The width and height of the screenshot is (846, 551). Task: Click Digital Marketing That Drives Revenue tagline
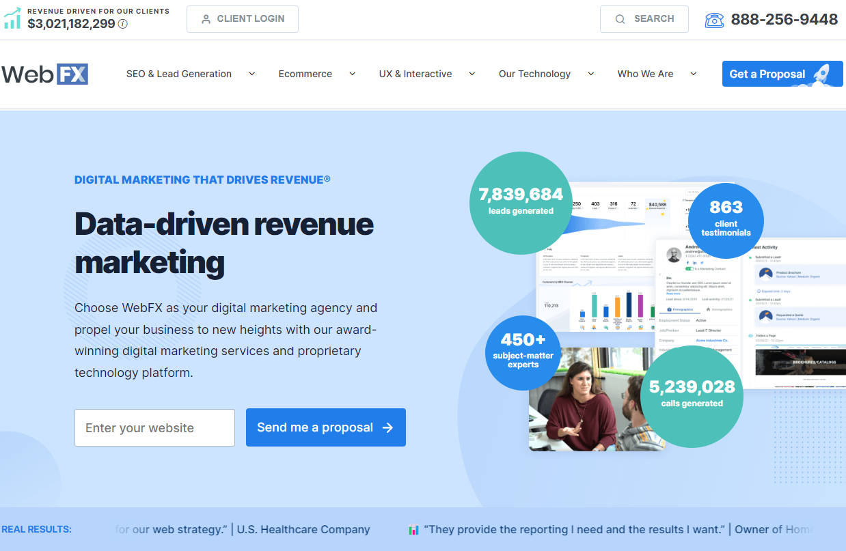[202, 180]
